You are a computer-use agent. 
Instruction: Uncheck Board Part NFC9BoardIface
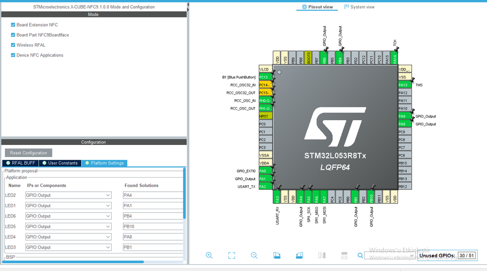click(13, 35)
